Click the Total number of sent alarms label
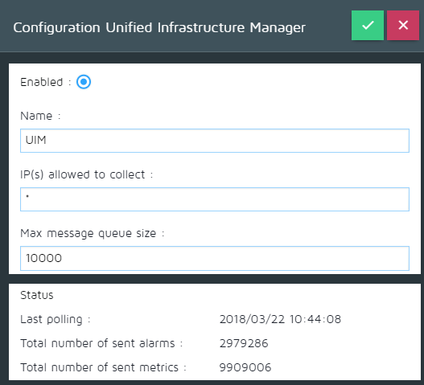Viewport: 424px width, 385px height. coord(97,343)
